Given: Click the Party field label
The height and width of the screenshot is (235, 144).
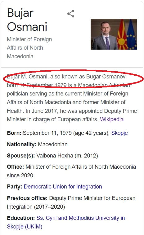Looking at the screenshot, I should pyautogui.click(x=15, y=187).
